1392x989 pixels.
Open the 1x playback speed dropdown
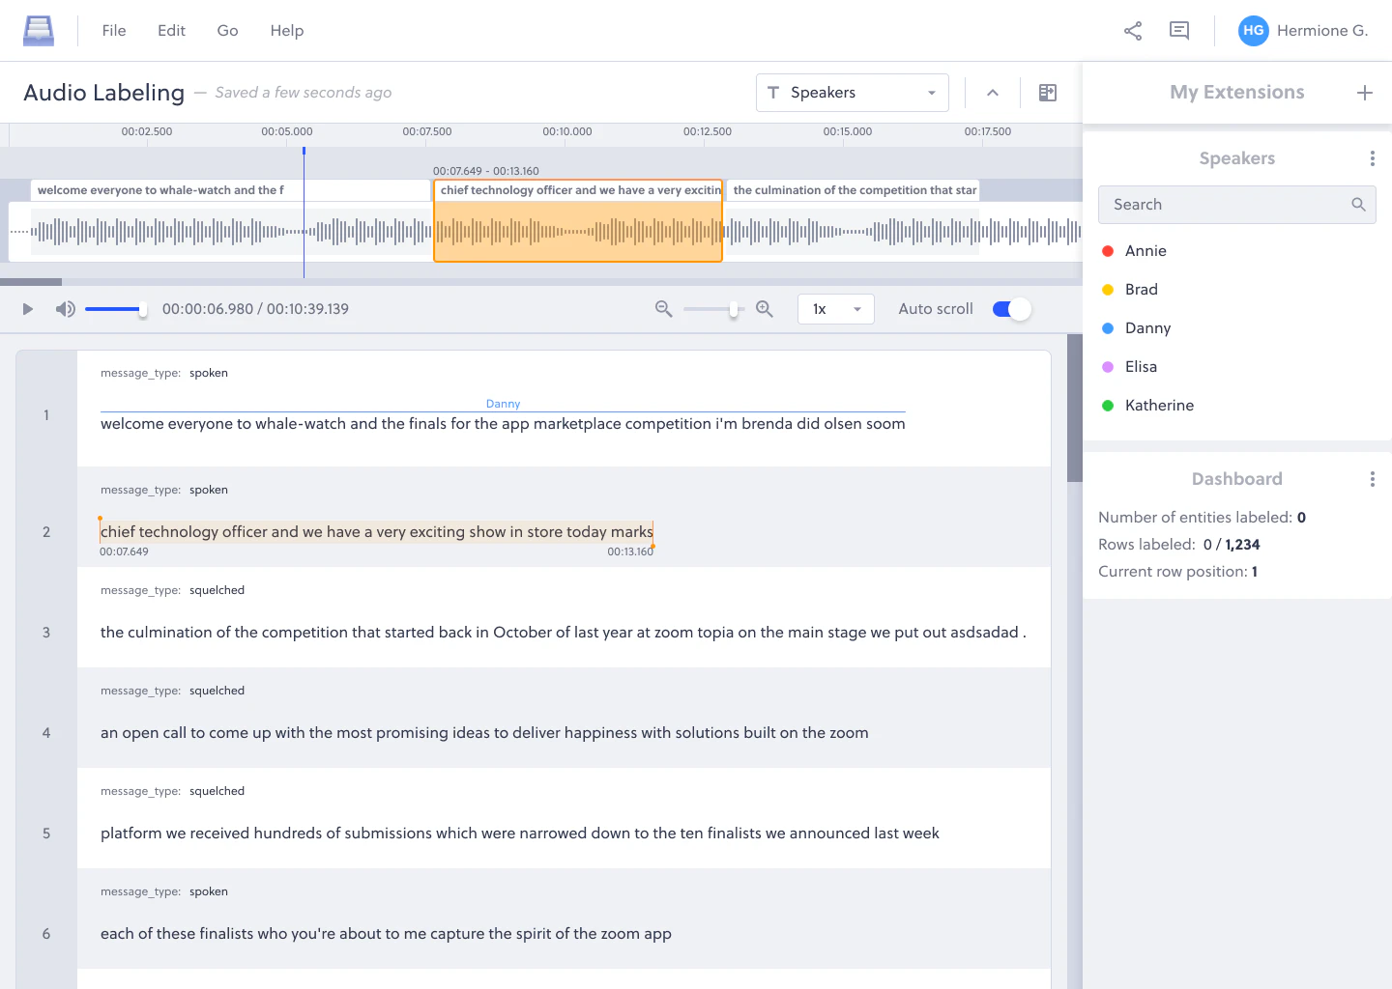click(x=836, y=309)
